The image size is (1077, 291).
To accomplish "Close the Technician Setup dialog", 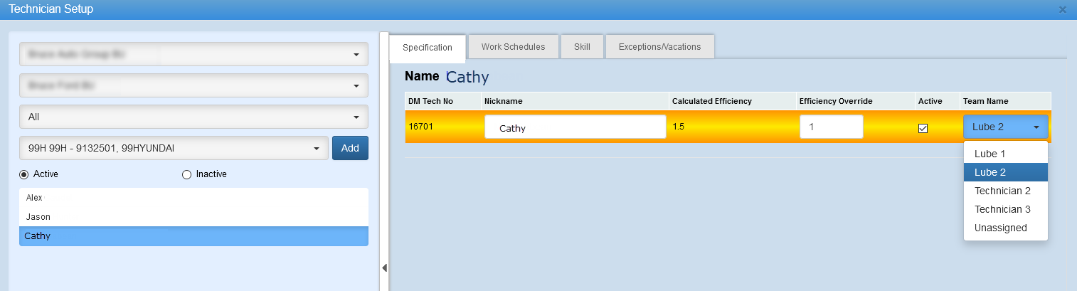I will [x=1063, y=10].
